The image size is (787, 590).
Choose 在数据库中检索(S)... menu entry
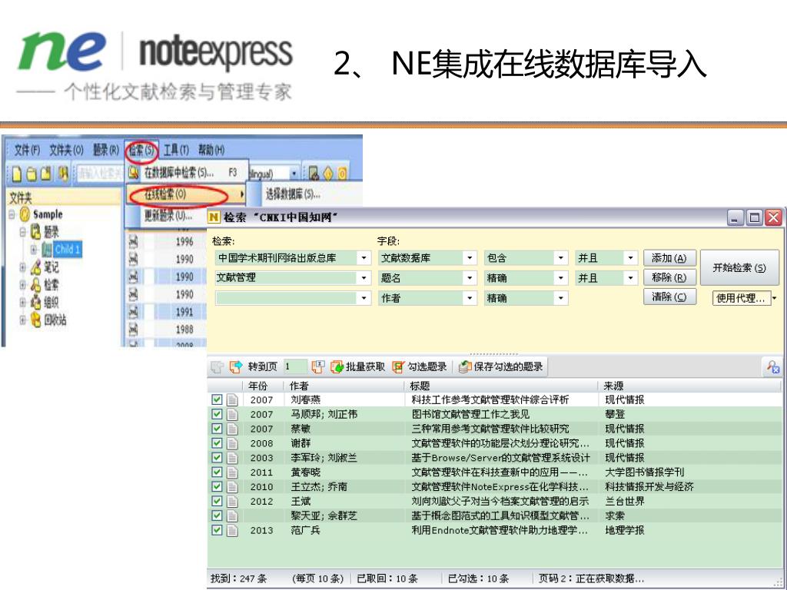[187, 173]
